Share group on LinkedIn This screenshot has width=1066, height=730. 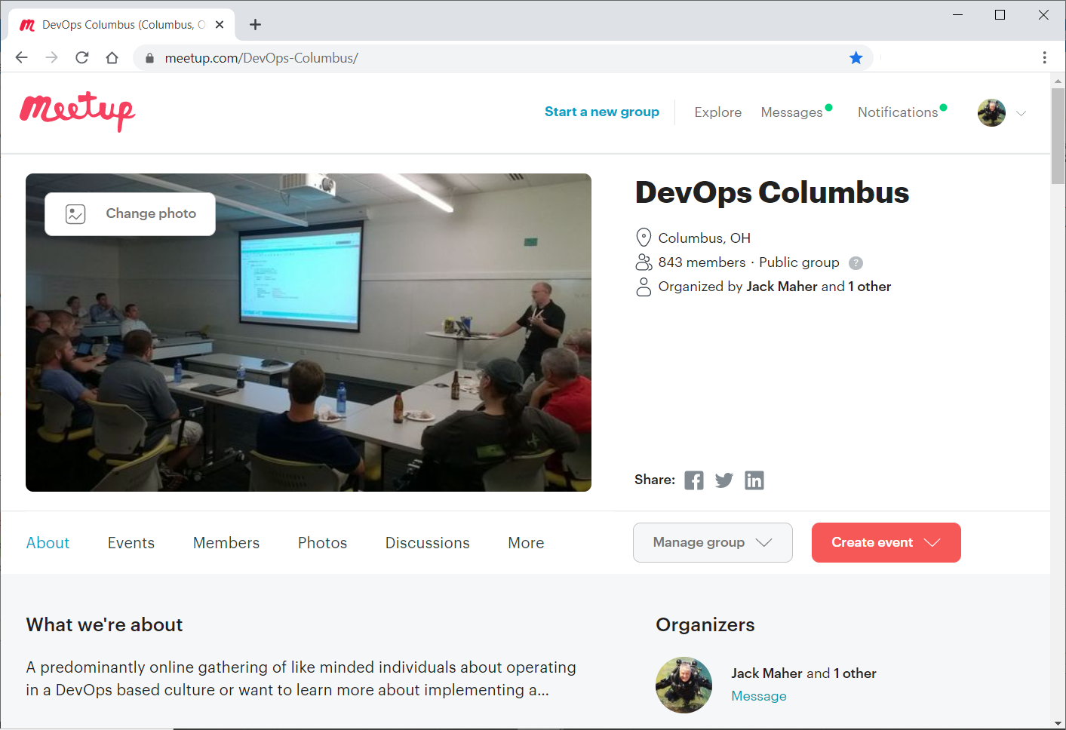pyautogui.click(x=754, y=480)
